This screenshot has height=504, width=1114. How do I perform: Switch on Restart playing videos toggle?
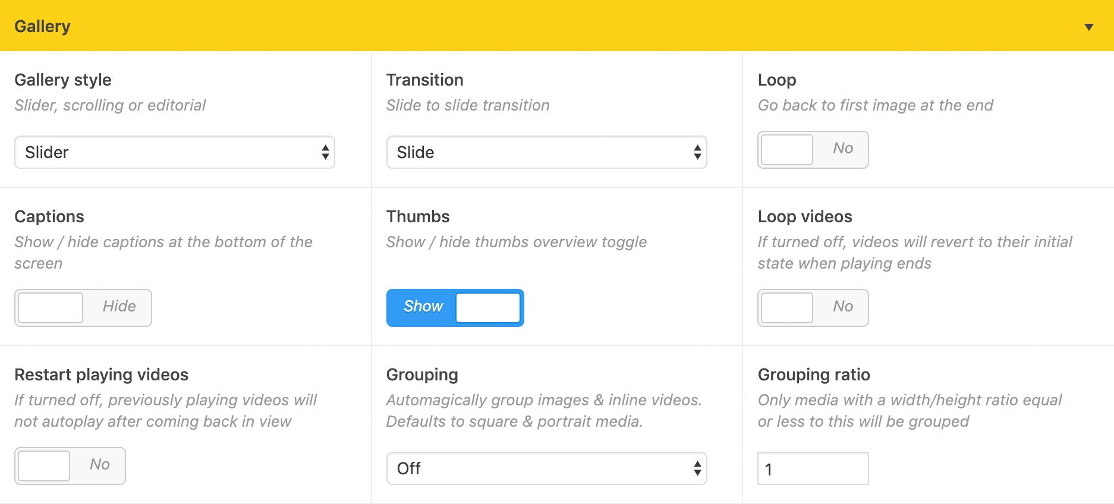tap(70, 466)
